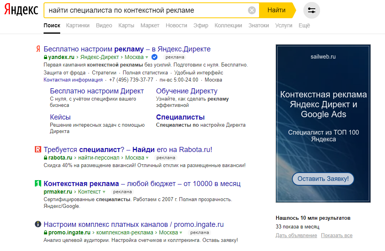The image size is (385, 251).
Task: Click the info icon beside promo.ingate.ru result
Action: click(38, 225)
